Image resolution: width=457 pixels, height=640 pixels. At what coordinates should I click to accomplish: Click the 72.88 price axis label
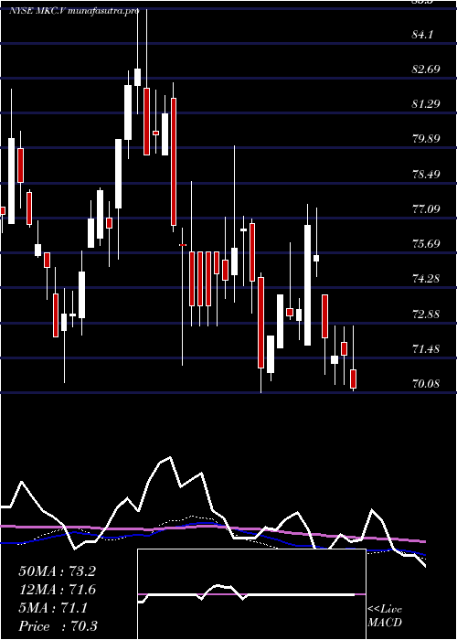pos(426,315)
